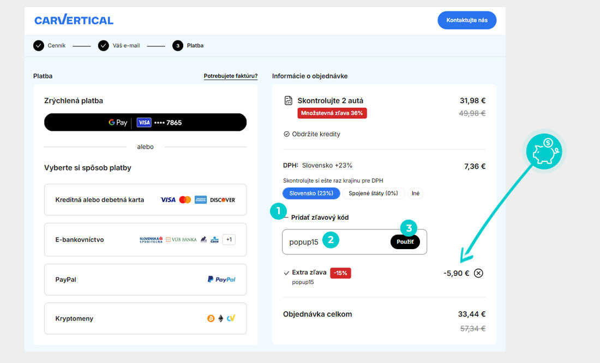Click VÚB Banka logo

(x=181, y=240)
